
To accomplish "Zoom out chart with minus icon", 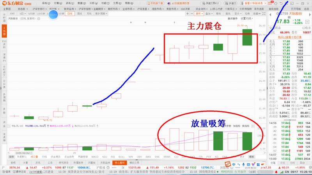I will [x=192, y=14].
